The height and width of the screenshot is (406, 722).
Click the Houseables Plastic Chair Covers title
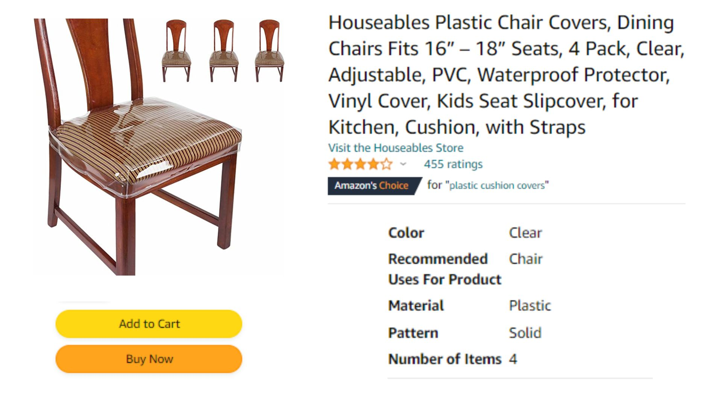[506, 75]
